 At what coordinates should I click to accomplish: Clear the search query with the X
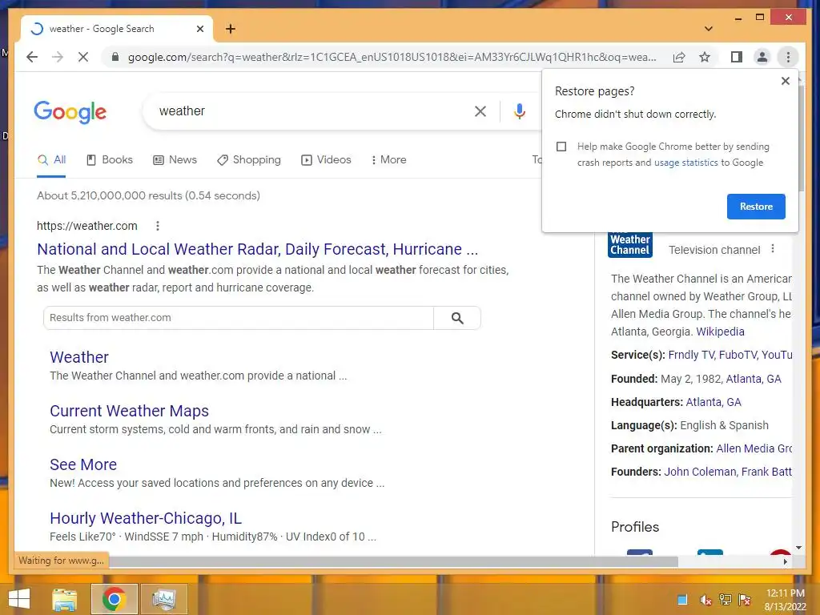point(480,111)
